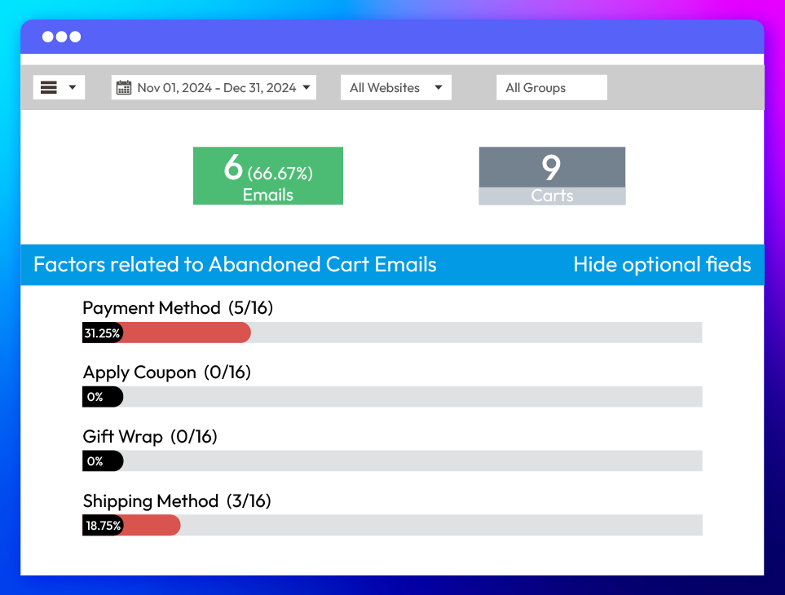Image resolution: width=785 pixels, height=595 pixels.
Task: Click the Payment Method (5/16) label
Action: (x=178, y=308)
